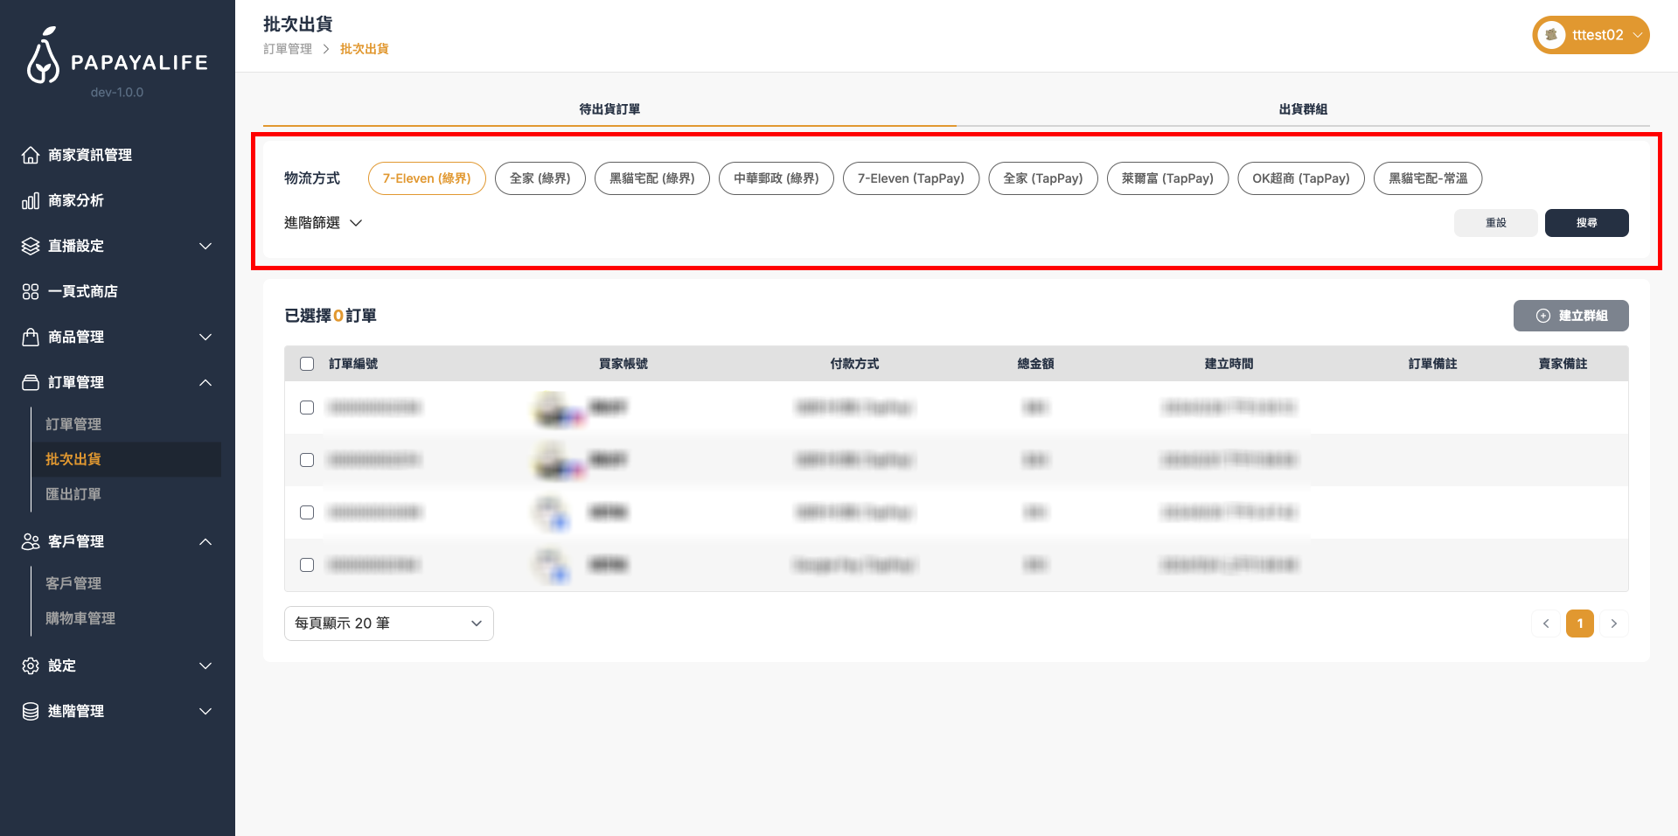Go to next page arrow

point(1613,624)
